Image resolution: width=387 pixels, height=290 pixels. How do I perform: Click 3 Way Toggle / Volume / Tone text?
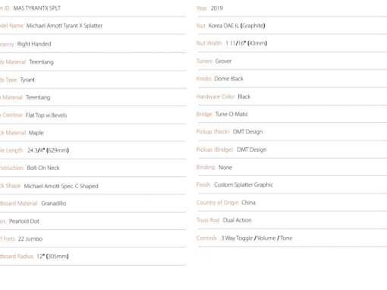pyautogui.click(x=256, y=238)
